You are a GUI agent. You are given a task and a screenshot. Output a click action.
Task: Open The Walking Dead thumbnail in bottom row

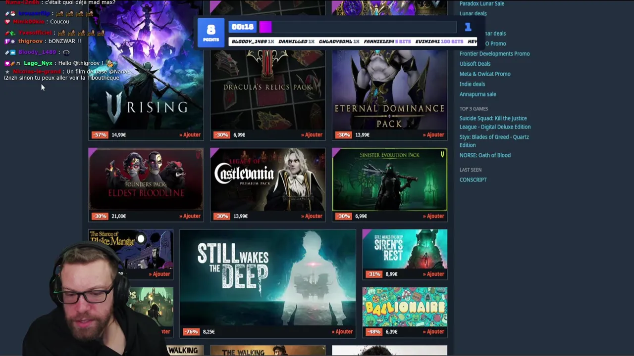(267, 351)
